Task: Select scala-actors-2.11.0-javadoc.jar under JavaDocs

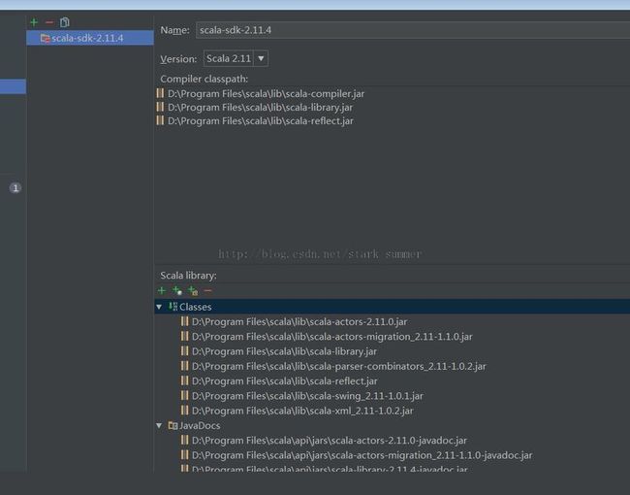Action: [x=330, y=441]
